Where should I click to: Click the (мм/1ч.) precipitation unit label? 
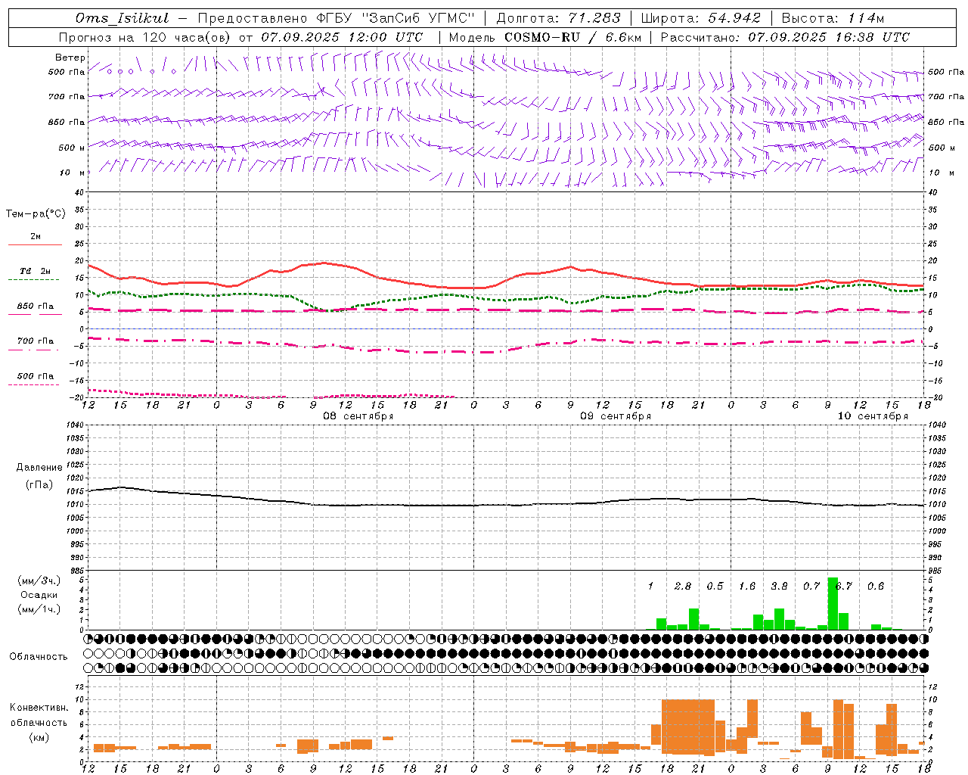point(39,609)
